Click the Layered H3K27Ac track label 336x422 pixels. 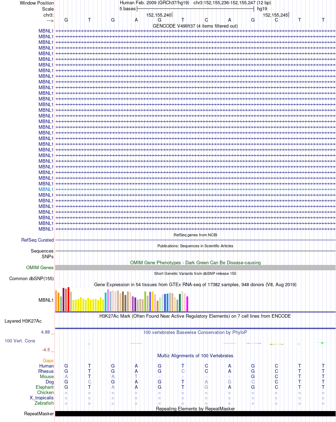23,321
